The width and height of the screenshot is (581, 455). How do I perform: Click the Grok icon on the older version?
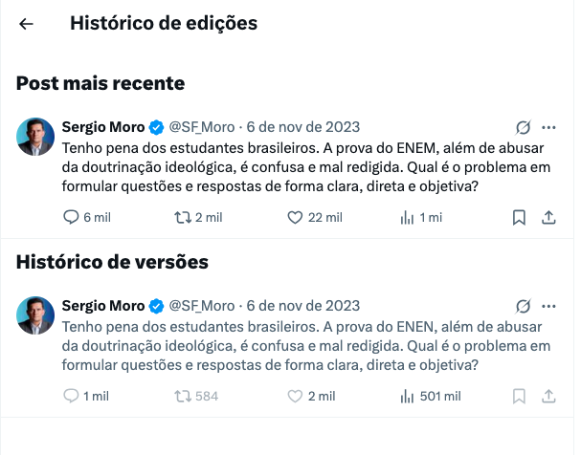coord(523,306)
